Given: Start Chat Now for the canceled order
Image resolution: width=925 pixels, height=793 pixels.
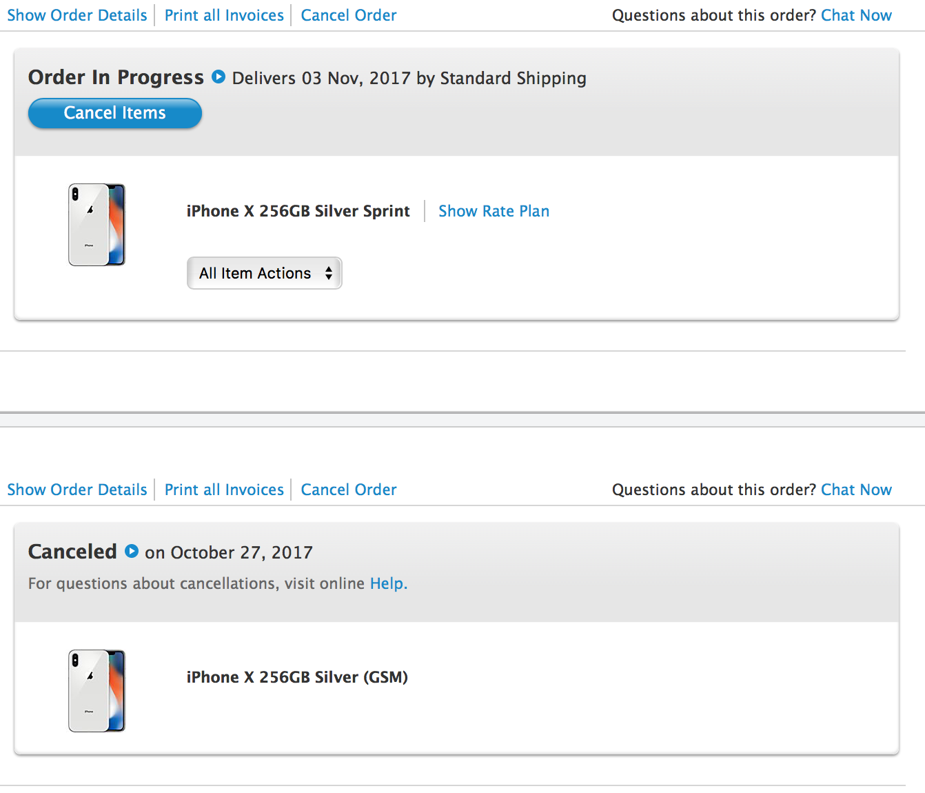Looking at the screenshot, I should coord(856,490).
